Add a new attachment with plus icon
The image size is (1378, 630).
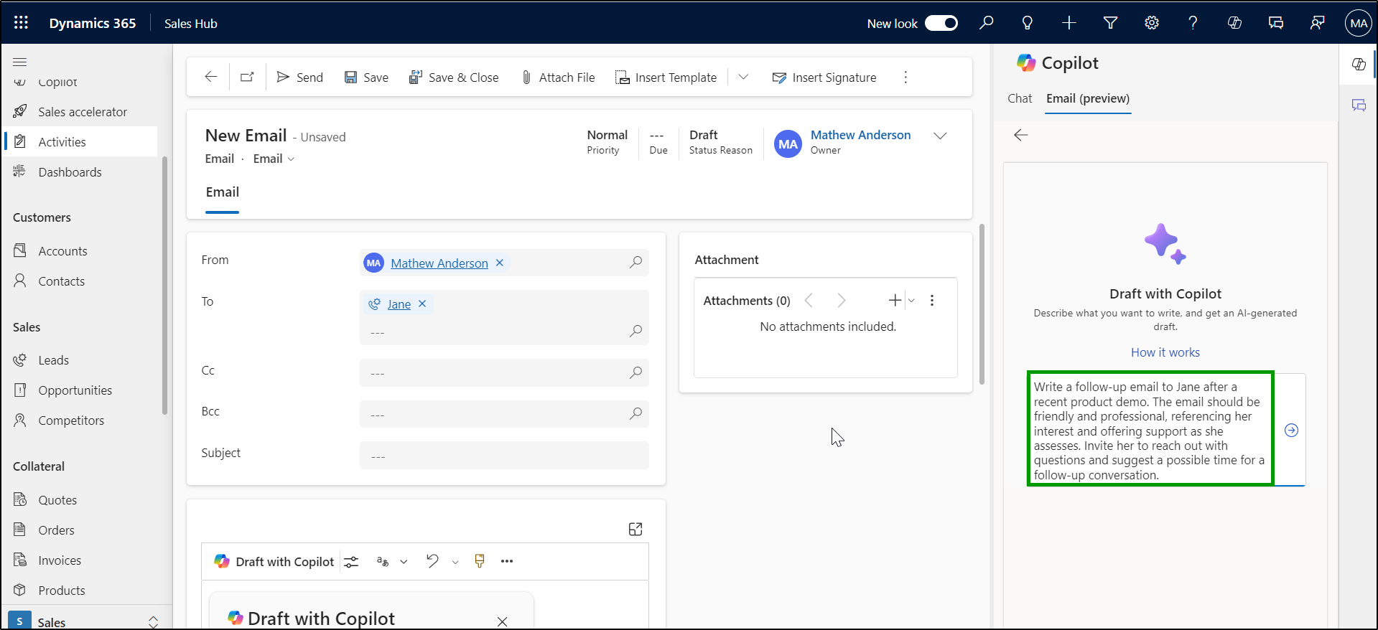click(x=895, y=301)
